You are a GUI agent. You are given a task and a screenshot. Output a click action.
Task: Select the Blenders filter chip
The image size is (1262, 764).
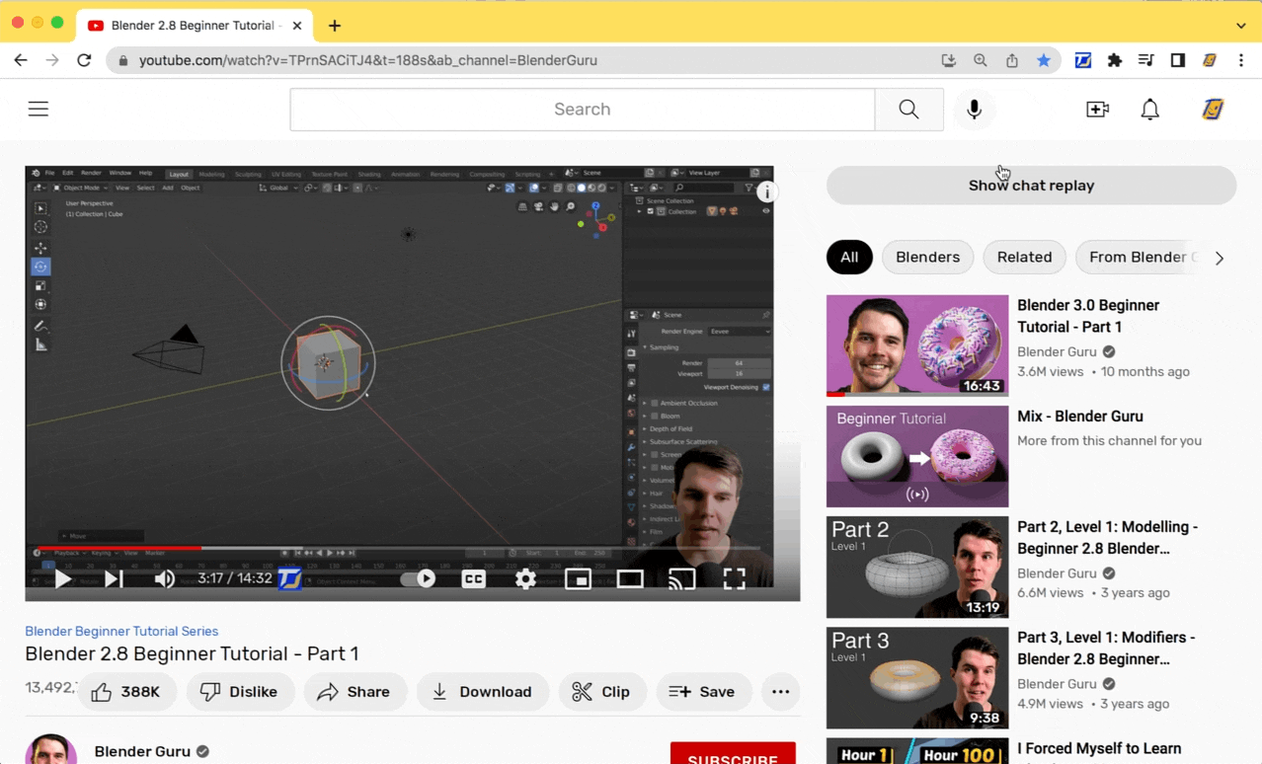coord(927,257)
